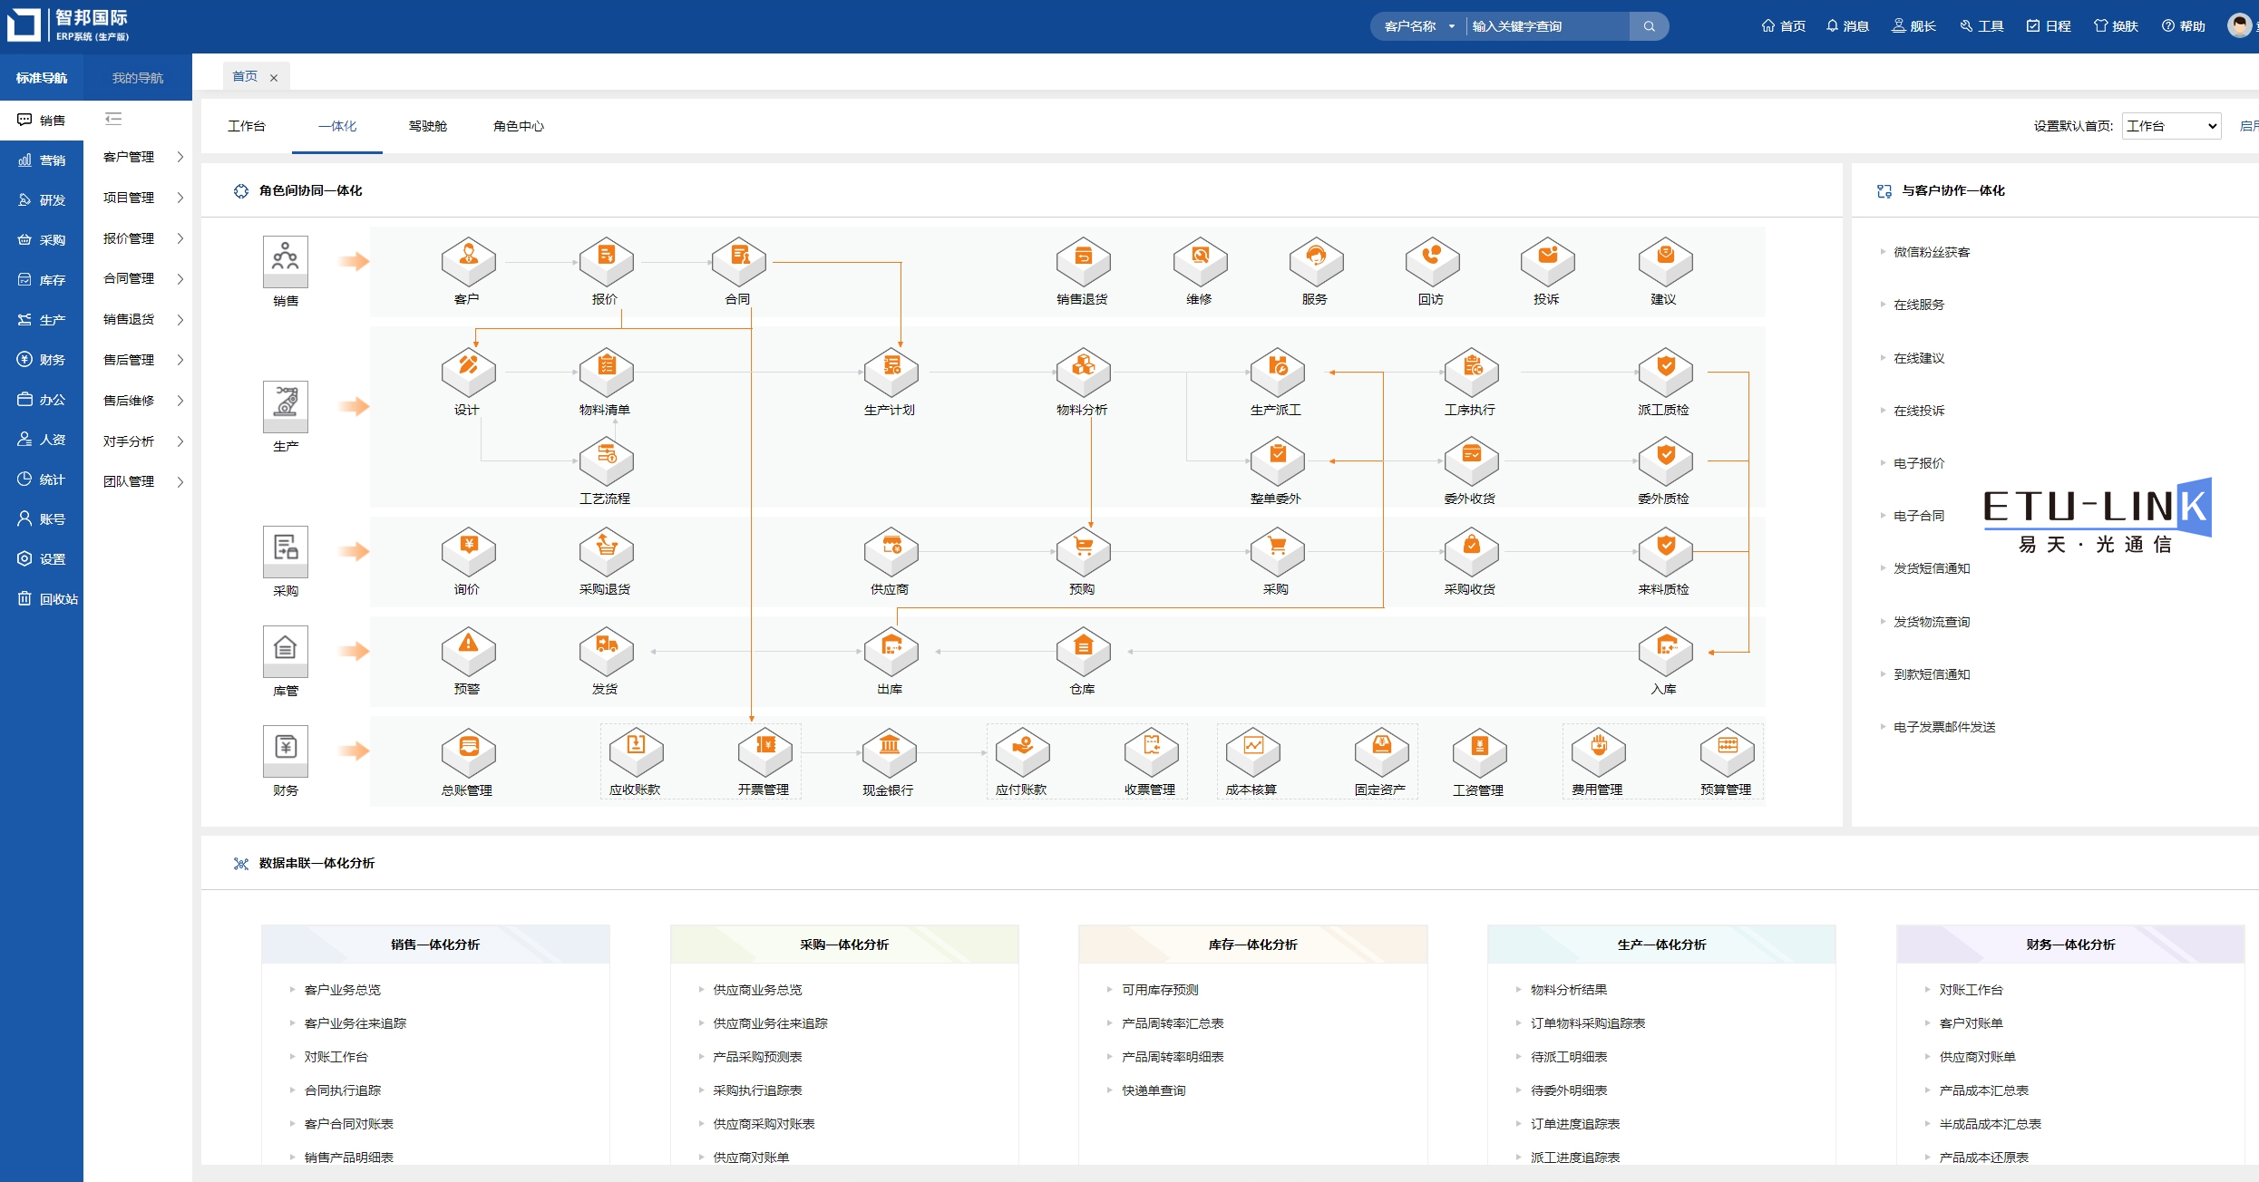Click the 入库 hexagon icon
The image size is (2259, 1182).
pos(1665,651)
